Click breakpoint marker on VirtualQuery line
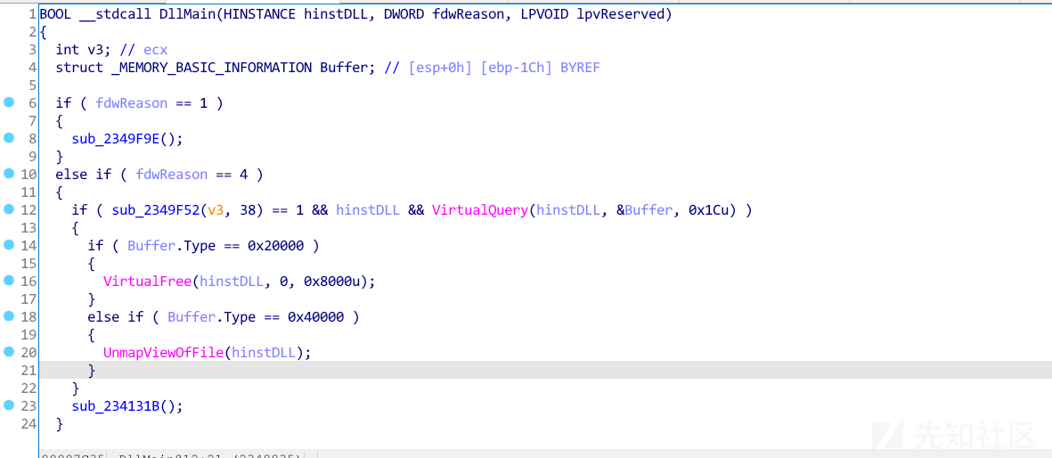 (9, 209)
